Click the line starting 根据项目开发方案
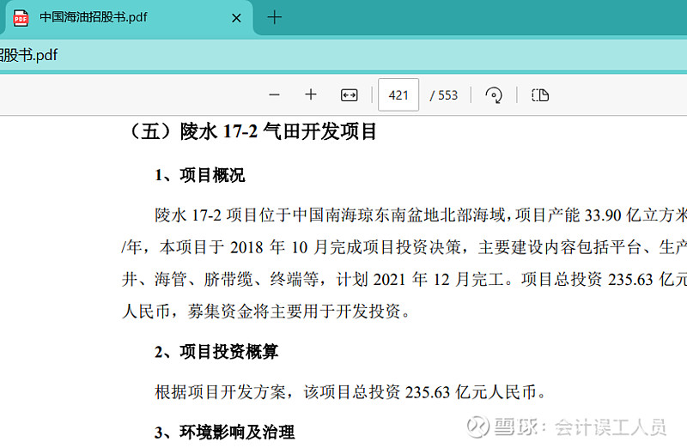The width and height of the screenshot is (687, 448). (x=350, y=392)
